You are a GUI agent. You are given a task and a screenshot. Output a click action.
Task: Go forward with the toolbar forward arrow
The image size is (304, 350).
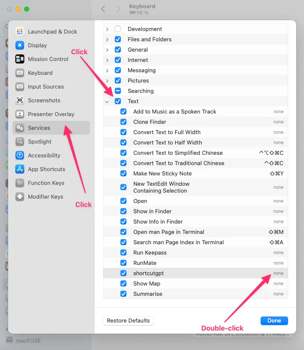[118, 9]
